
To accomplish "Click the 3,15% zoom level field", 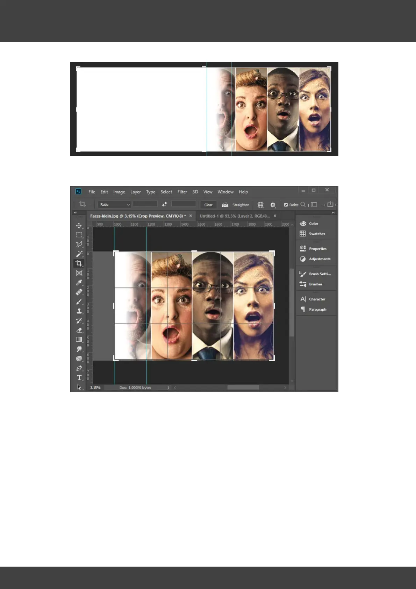I will [x=95, y=388].
